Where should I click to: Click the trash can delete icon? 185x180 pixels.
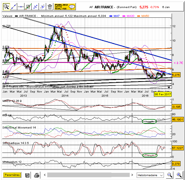click(50, 7)
